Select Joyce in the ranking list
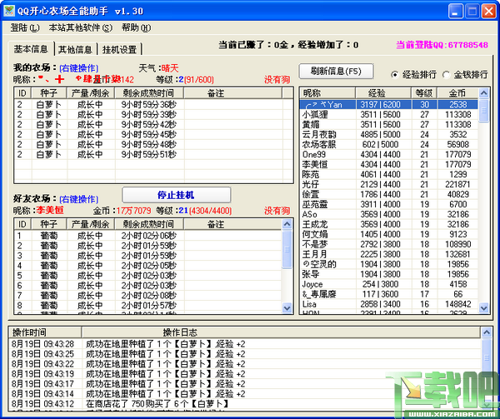The width and height of the screenshot is (500, 419). [388, 284]
